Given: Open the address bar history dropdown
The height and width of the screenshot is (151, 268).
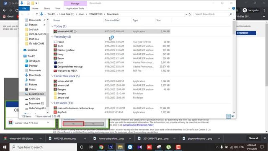Looking at the screenshot, I should [186, 14].
